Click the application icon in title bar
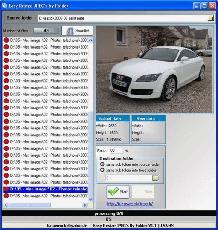 pyautogui.click(x=5, y=6)
